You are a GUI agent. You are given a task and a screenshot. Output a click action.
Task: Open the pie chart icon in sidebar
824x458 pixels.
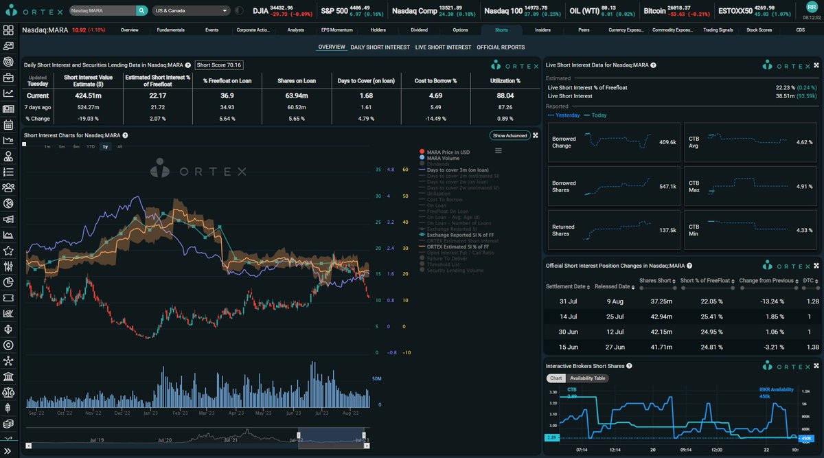(x=8, y=282)
